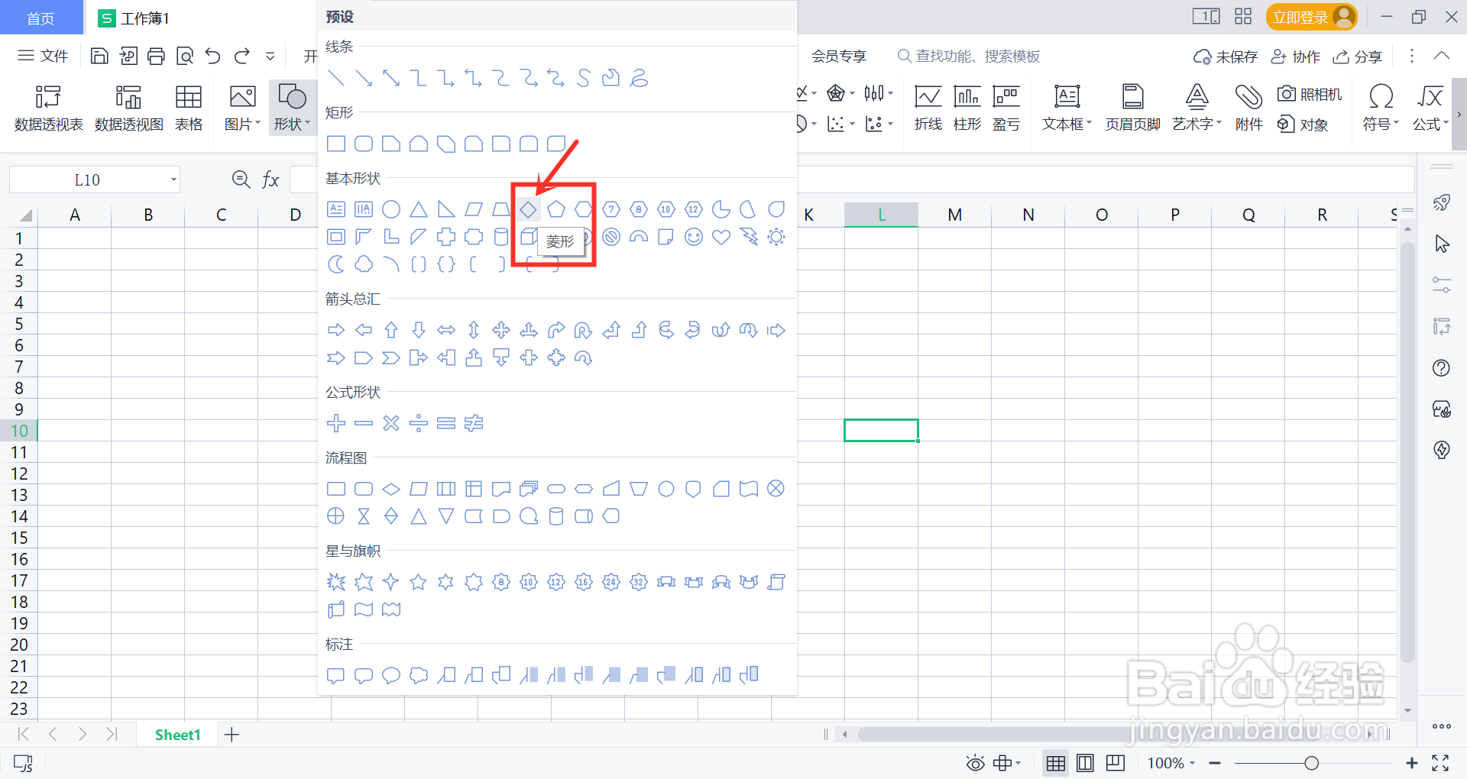Enable normal grid view mode
This screenshot has width=1467, height=779.
pos(1055,762)
